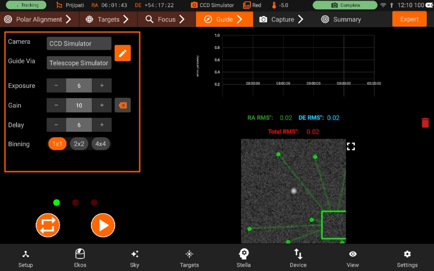This screenshot has height=271, width=434.
Task: Click the Gain value field showing 10
Action: (79, 105)
